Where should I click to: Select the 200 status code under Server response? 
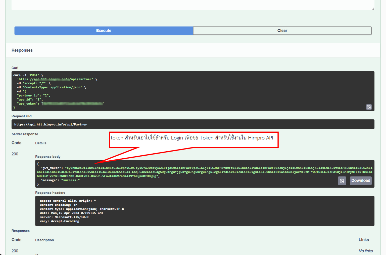(x=15, y=154)
